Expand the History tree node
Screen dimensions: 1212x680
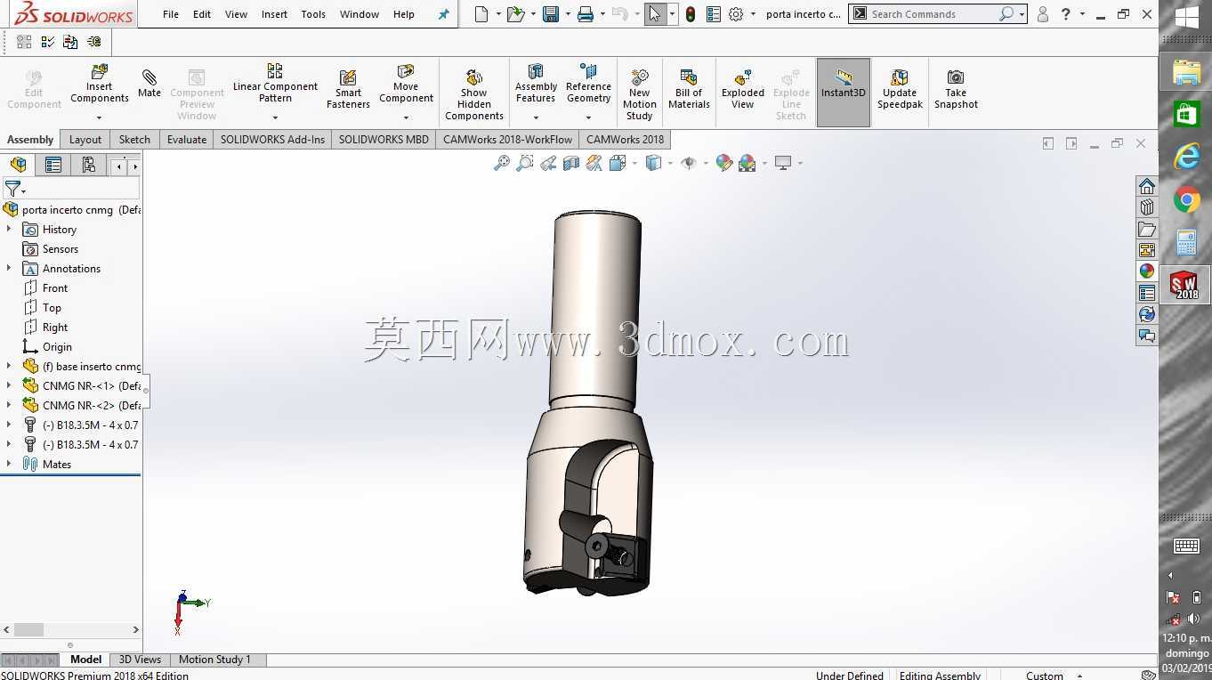(9, 230)
